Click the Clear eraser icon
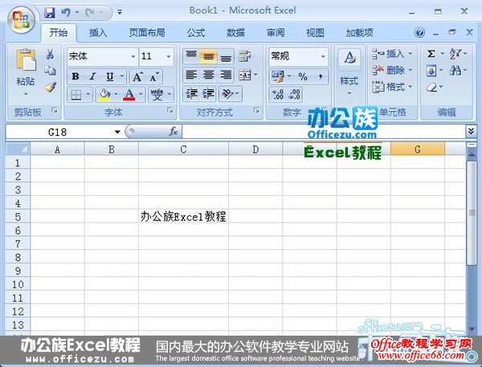482x367 pixels. click(431, 88)
